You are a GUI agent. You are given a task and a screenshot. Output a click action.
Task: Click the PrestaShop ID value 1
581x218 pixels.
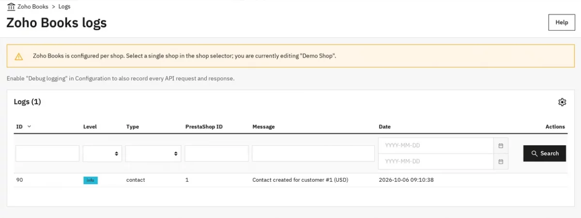187,180
